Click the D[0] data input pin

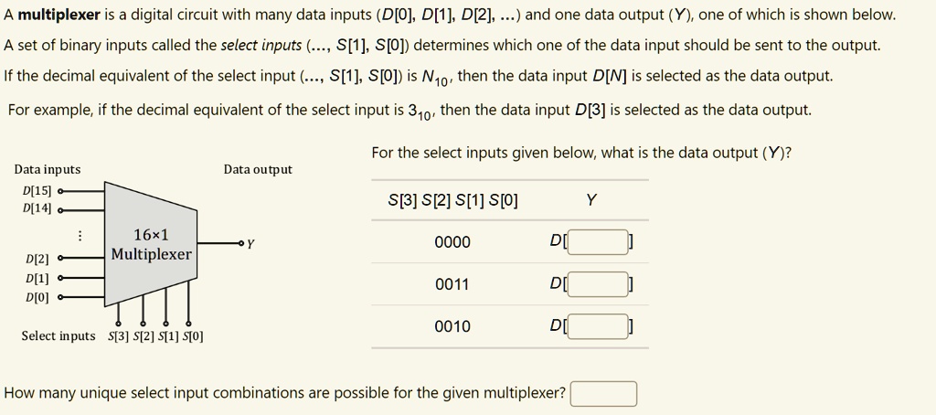tap(59, 296)
